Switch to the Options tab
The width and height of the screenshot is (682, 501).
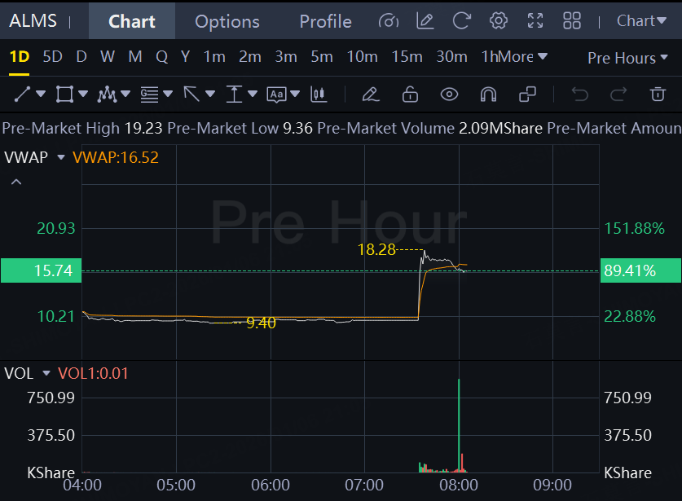pos(227,21)
